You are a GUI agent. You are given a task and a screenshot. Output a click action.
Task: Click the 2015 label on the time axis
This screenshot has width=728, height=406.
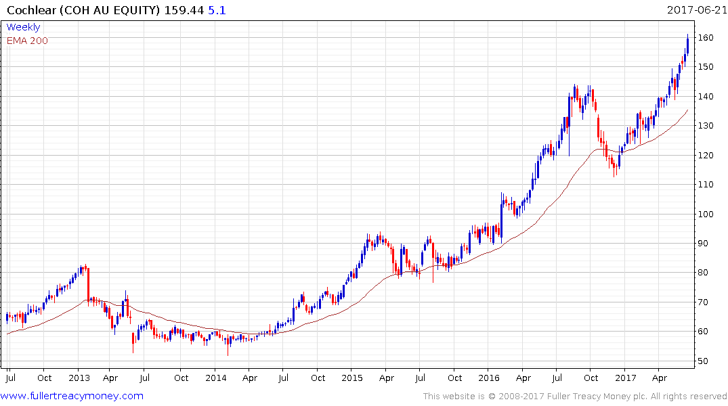(x=352, y=378)
